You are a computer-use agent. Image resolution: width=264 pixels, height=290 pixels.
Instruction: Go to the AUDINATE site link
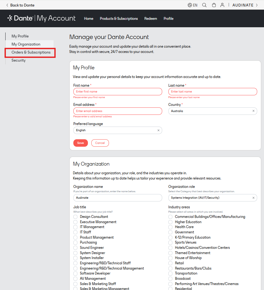coord(245,5)
